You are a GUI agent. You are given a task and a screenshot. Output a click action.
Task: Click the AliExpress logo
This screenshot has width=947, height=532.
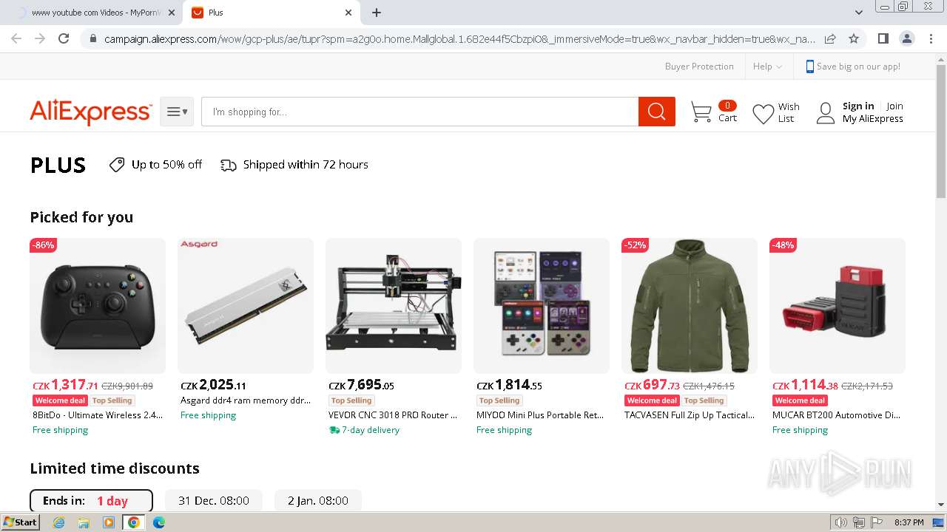90,112
